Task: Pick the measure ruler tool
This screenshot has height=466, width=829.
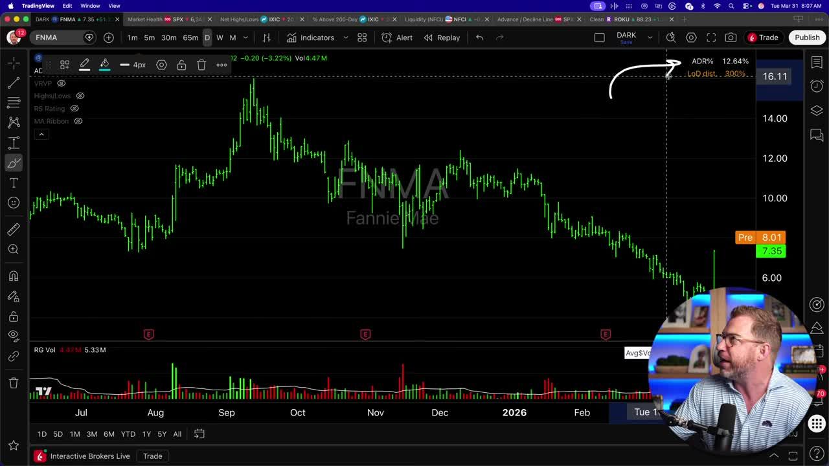Action: [14, 229]
